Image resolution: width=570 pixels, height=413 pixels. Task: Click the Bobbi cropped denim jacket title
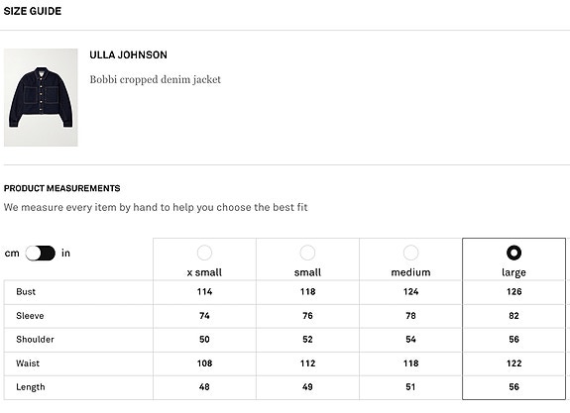156,79
